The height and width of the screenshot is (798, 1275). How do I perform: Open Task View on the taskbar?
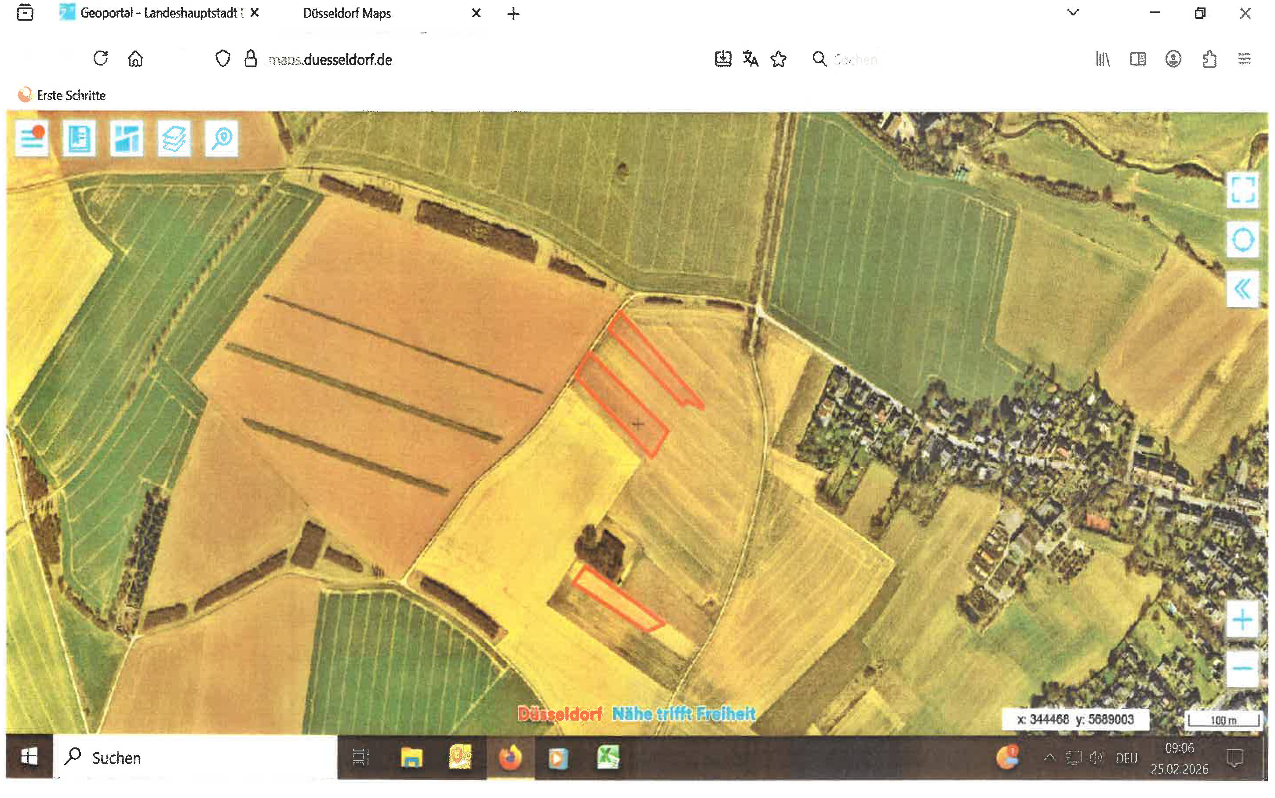(361, 758)
